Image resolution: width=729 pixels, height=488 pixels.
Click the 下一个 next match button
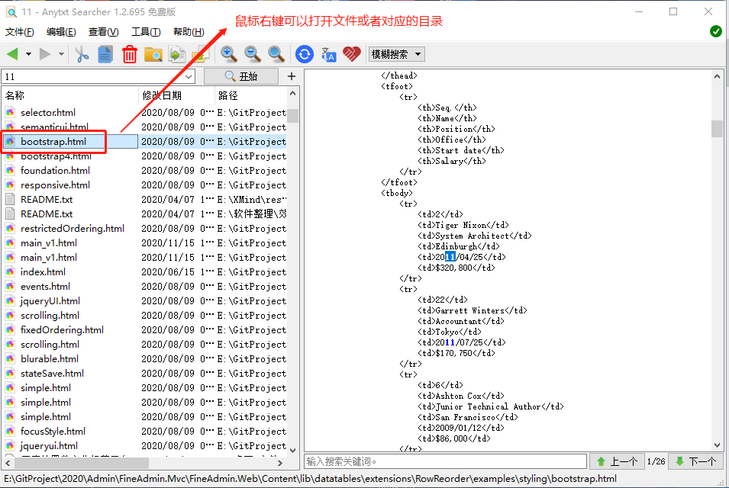(695, 461)
